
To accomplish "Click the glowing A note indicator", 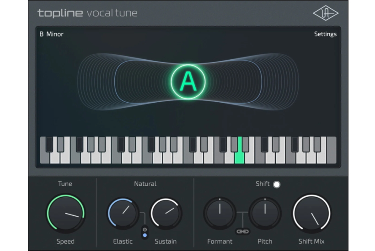I will click(x=188, y=82).
